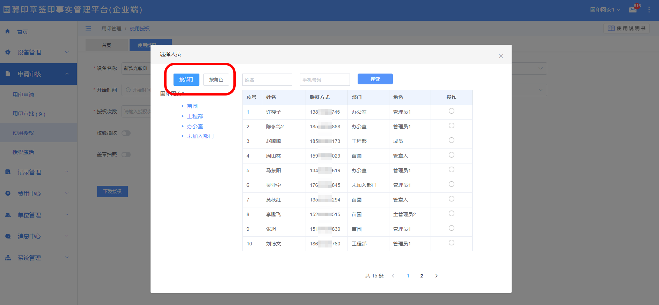Click the 消息中心 chat icon
659x305 pixels.
pos(8,236)
